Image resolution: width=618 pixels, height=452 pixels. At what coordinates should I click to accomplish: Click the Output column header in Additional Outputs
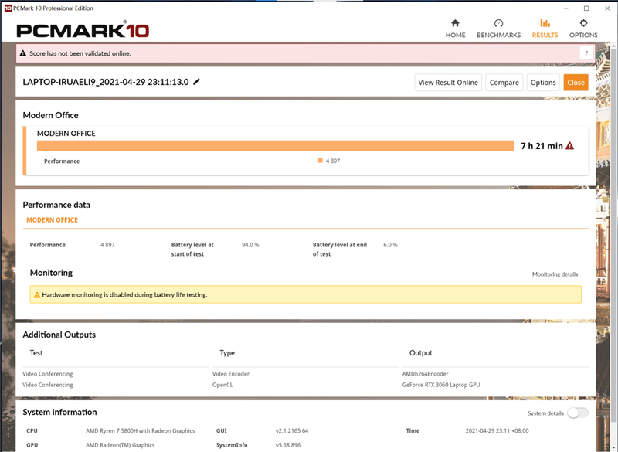pos(421,353)
